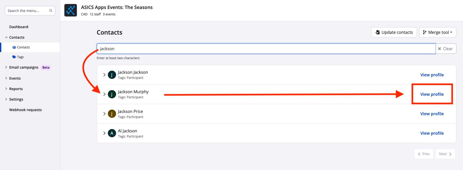Click Jackson Price's brown avatar icon
The width and height of the screenshot is (463, 170).
point(112,114)
